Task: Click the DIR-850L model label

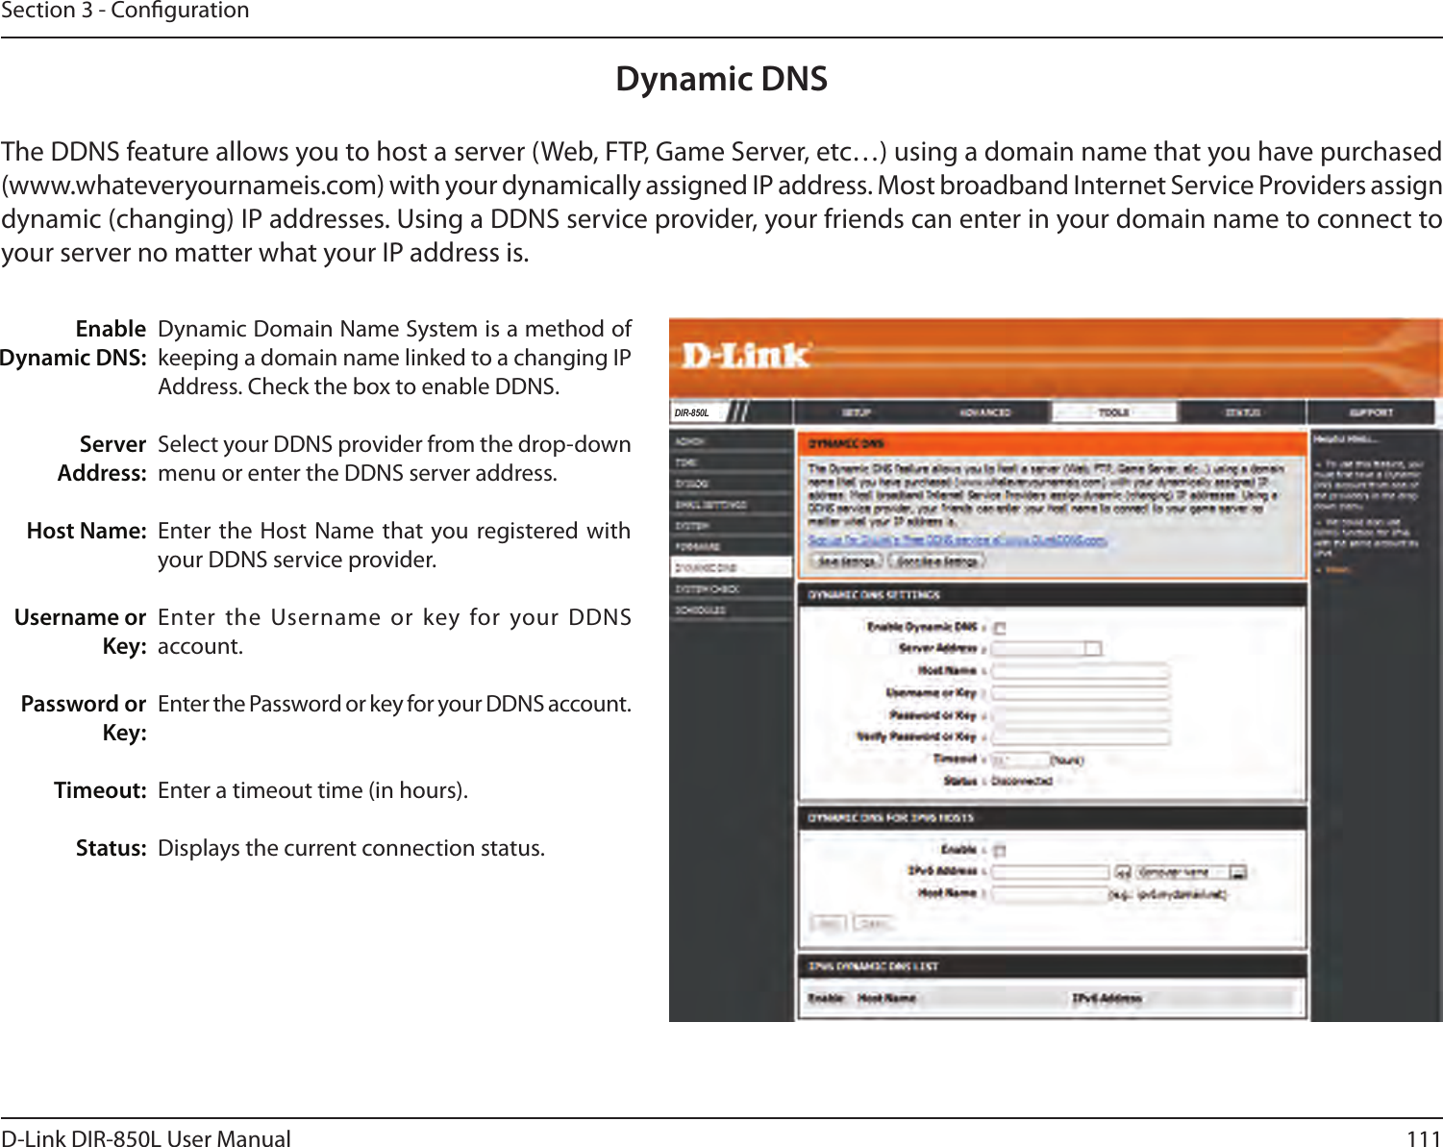Action: [692, 413]
